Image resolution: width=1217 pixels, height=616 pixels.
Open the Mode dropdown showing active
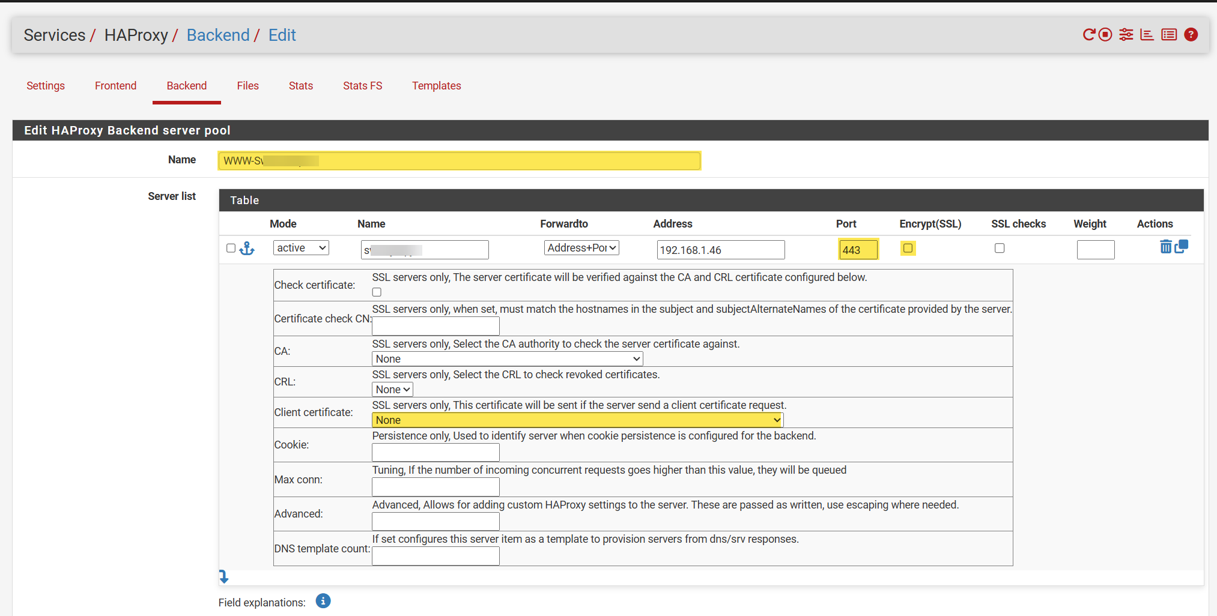[x=301, y=248]
